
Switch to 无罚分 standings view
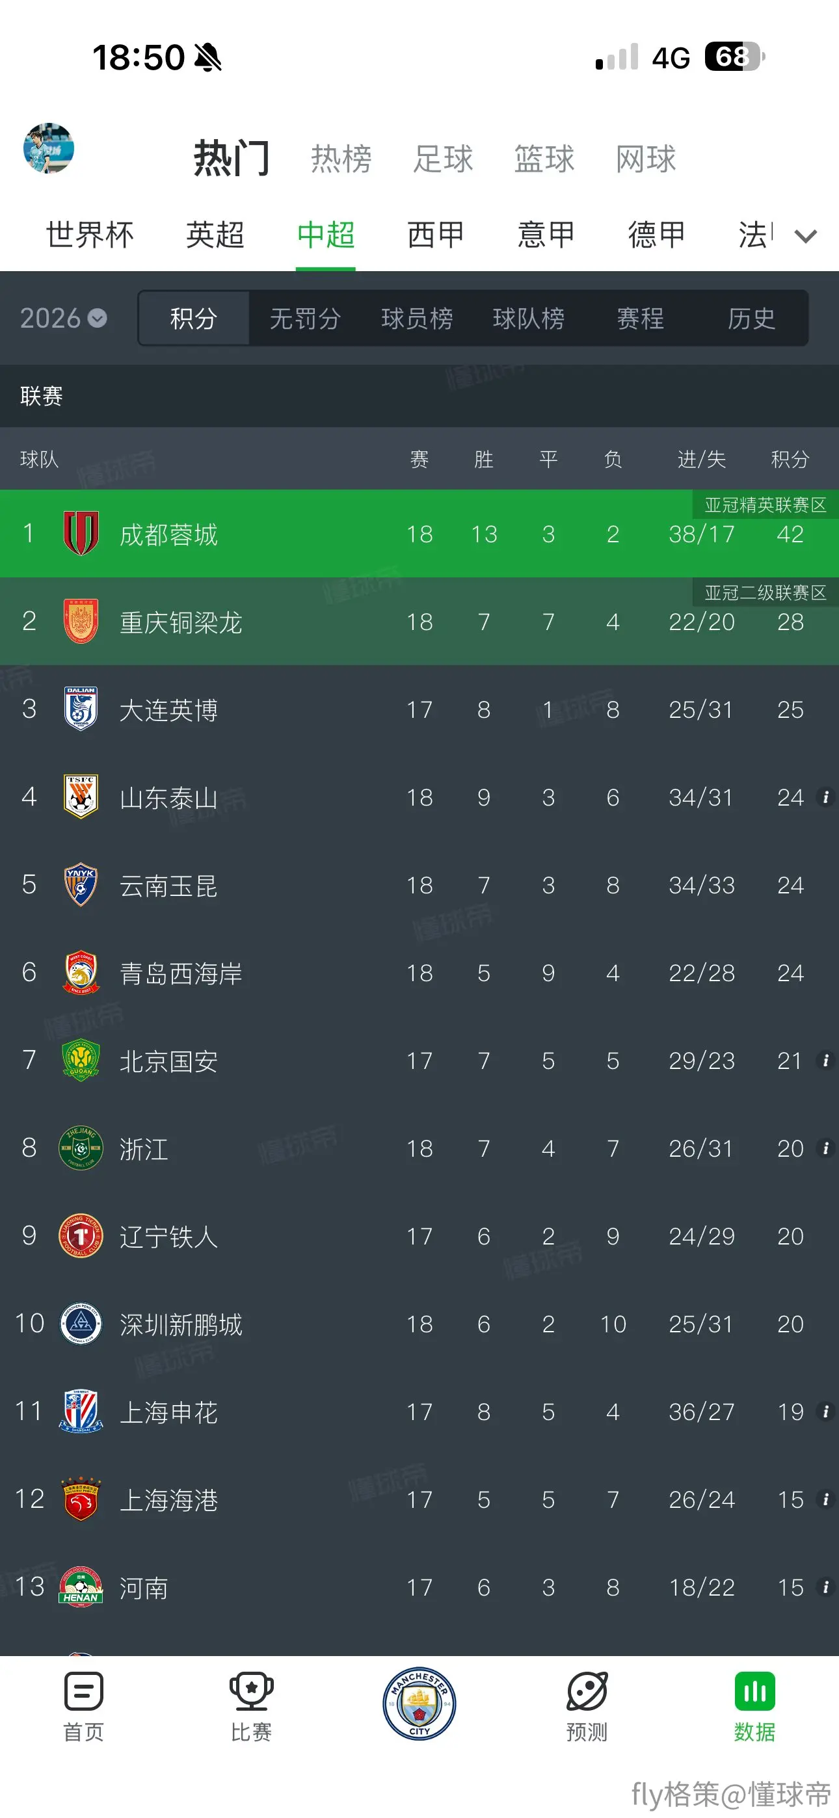305,319
